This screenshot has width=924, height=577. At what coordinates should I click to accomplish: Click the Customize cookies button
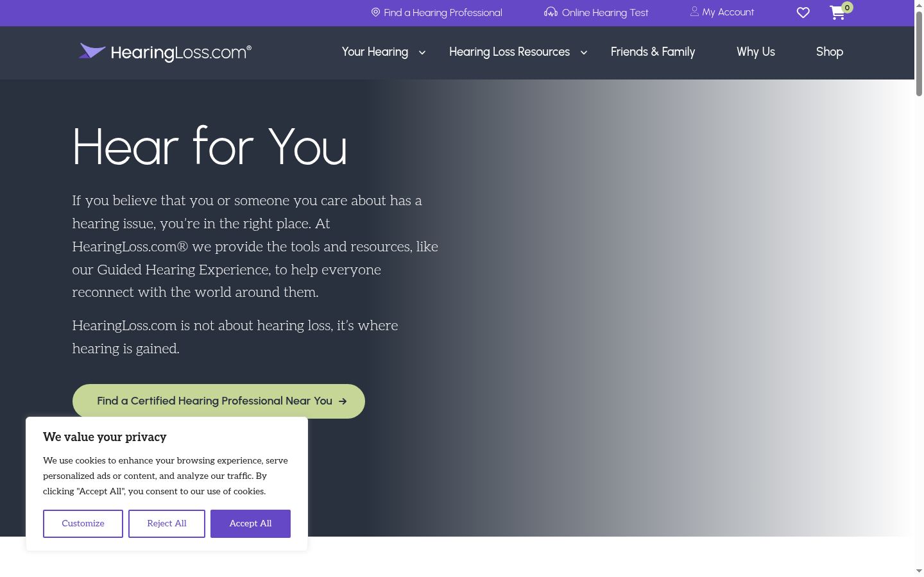click(83, 524)
